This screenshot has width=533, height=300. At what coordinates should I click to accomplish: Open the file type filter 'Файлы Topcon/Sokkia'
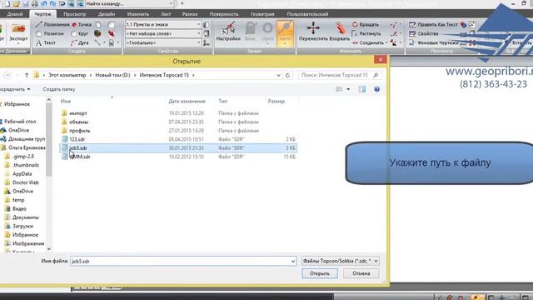pyautogui.click(x=341, y=261)
